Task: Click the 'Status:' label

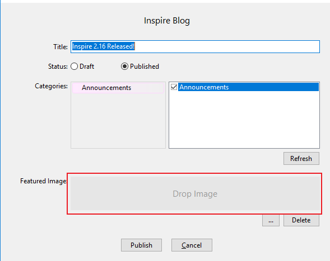Action: tap(58, 67)
